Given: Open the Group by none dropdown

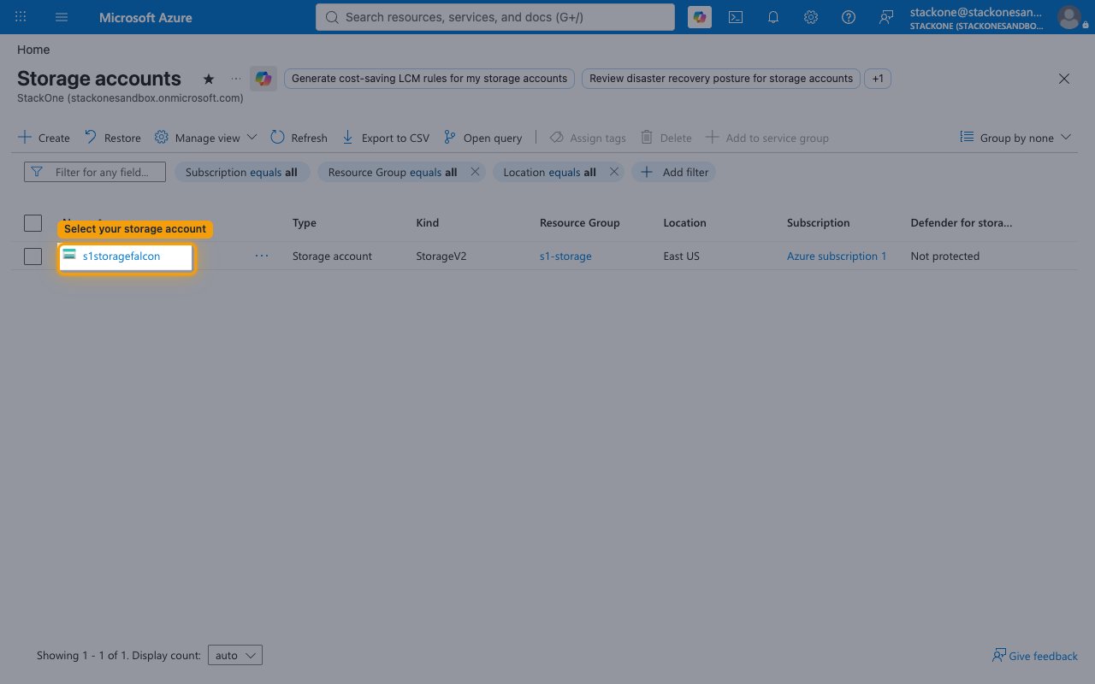Looking at the screenshot, I should 1015,138.
